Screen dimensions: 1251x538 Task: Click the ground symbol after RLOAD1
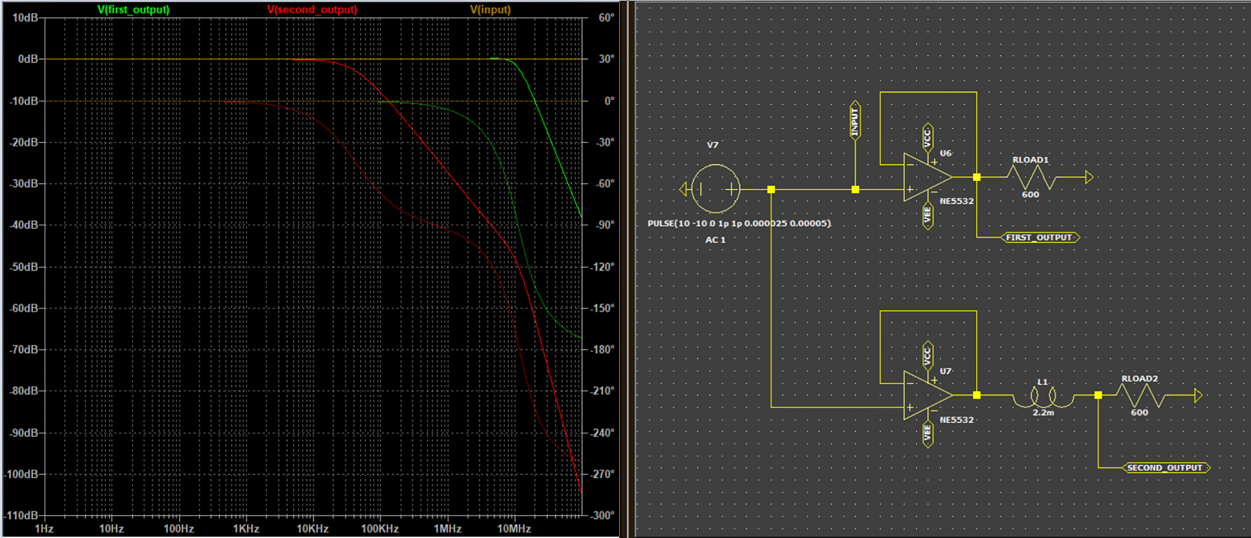click(1089, 177)
